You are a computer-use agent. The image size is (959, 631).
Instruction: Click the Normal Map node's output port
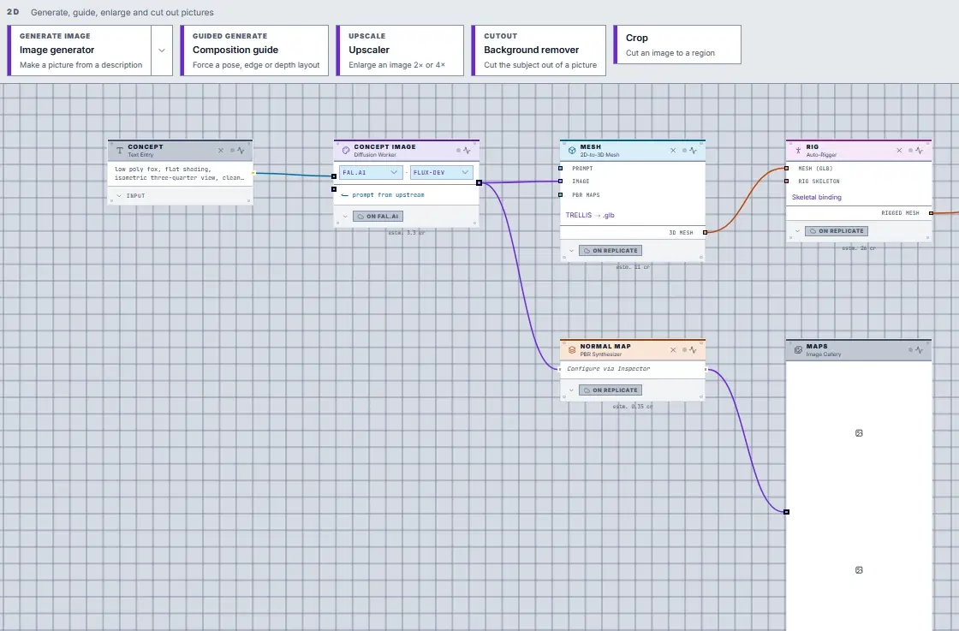click(706, 369)
